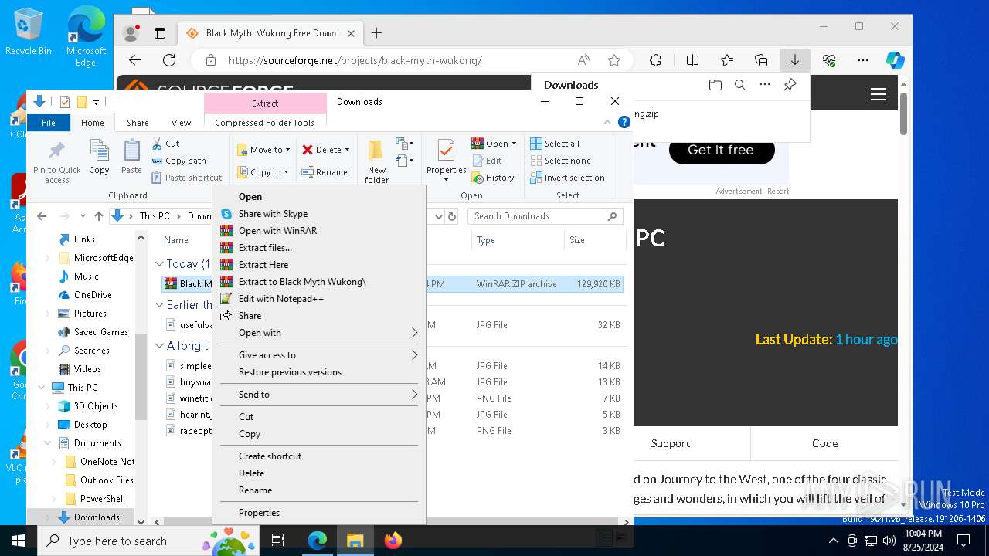Image resolution: width=989 pixels, height=556 pixels.
Task: Collapse the A long time ago group
Action: click(159, 346)
